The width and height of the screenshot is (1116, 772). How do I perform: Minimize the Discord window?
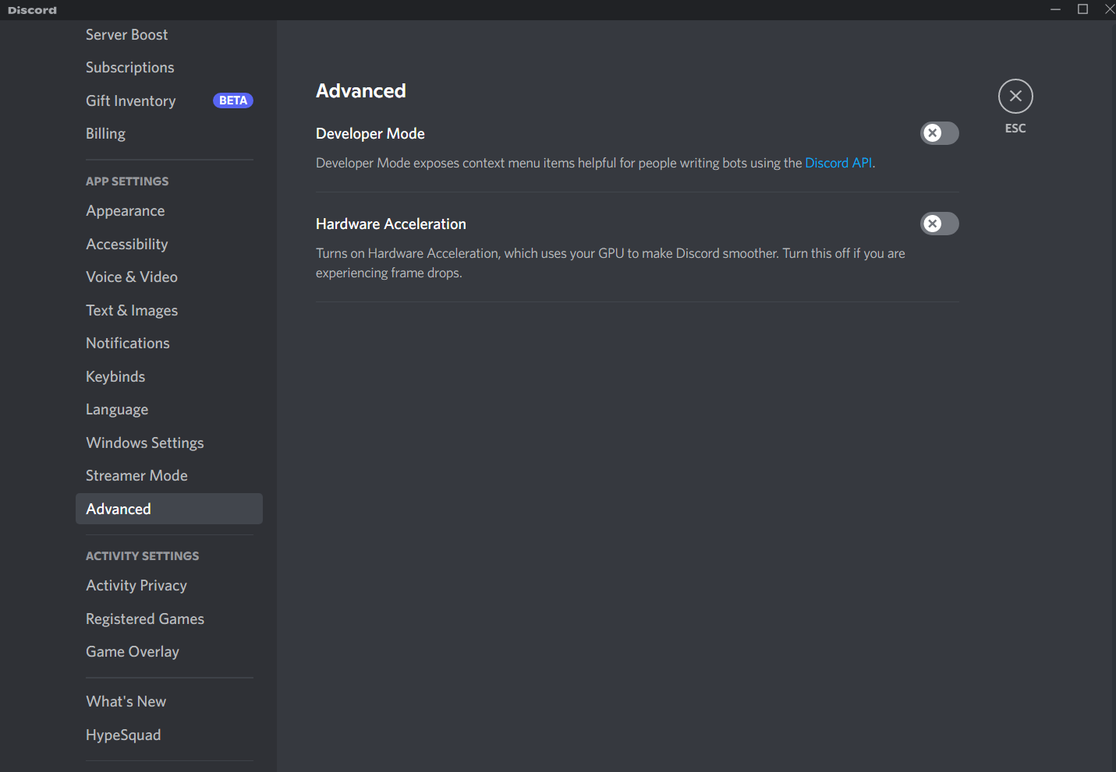tap(1055, 9)
